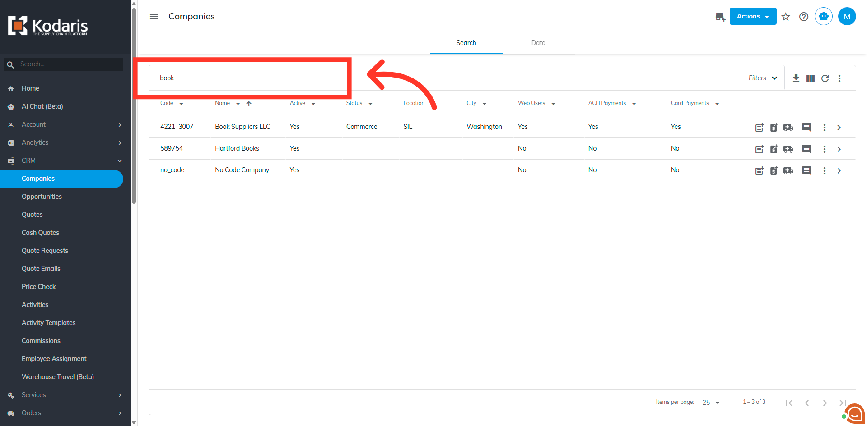
Task: Open more options for No Code Company
Action: click(825, 171)
